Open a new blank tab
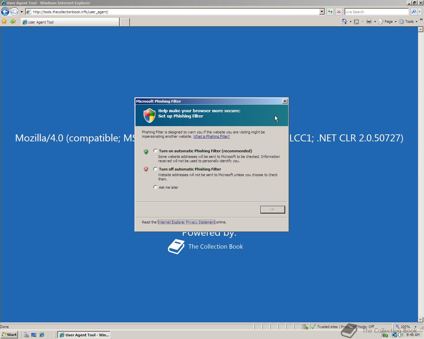 tap(125, 22)
